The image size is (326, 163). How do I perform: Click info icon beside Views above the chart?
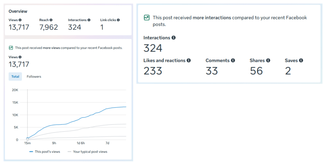(x=20, y=57)
